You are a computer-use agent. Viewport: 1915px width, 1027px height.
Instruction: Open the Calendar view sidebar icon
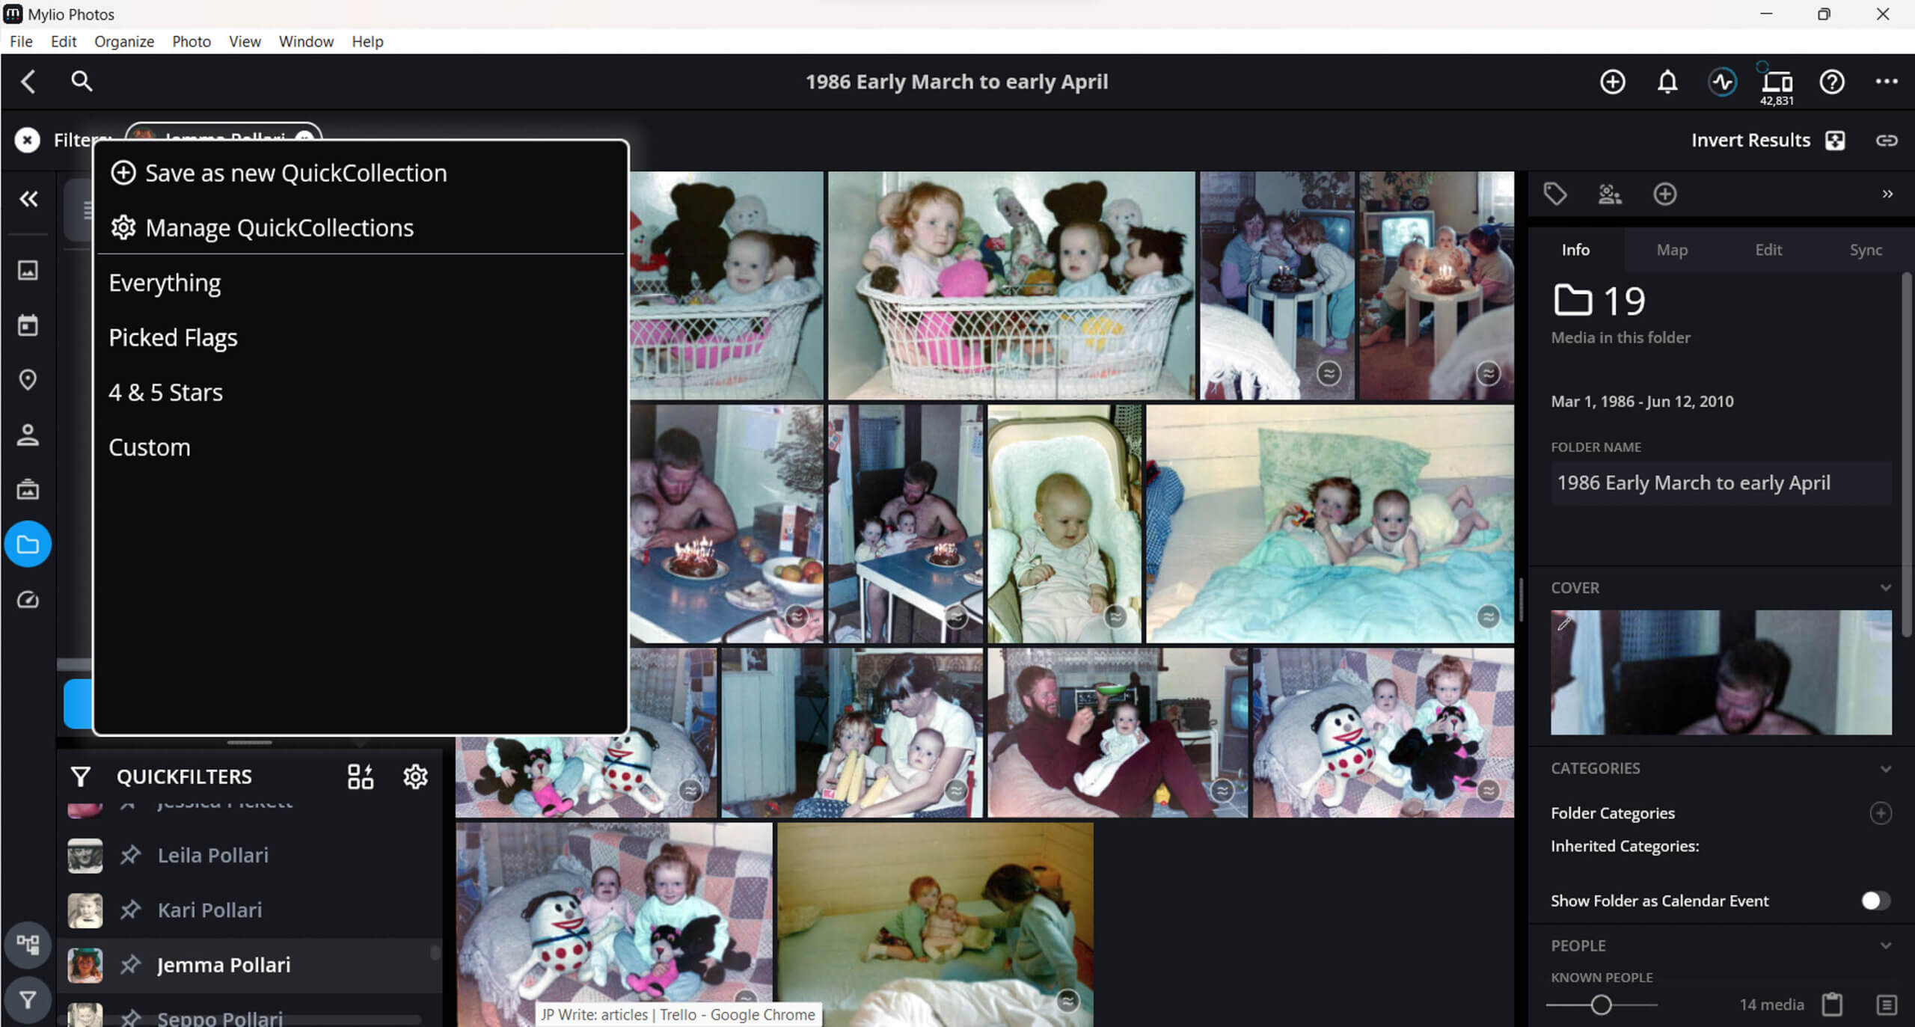point(28,325)
